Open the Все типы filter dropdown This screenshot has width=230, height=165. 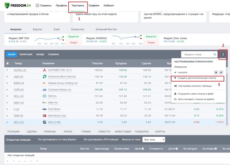[x=154, y=139]
